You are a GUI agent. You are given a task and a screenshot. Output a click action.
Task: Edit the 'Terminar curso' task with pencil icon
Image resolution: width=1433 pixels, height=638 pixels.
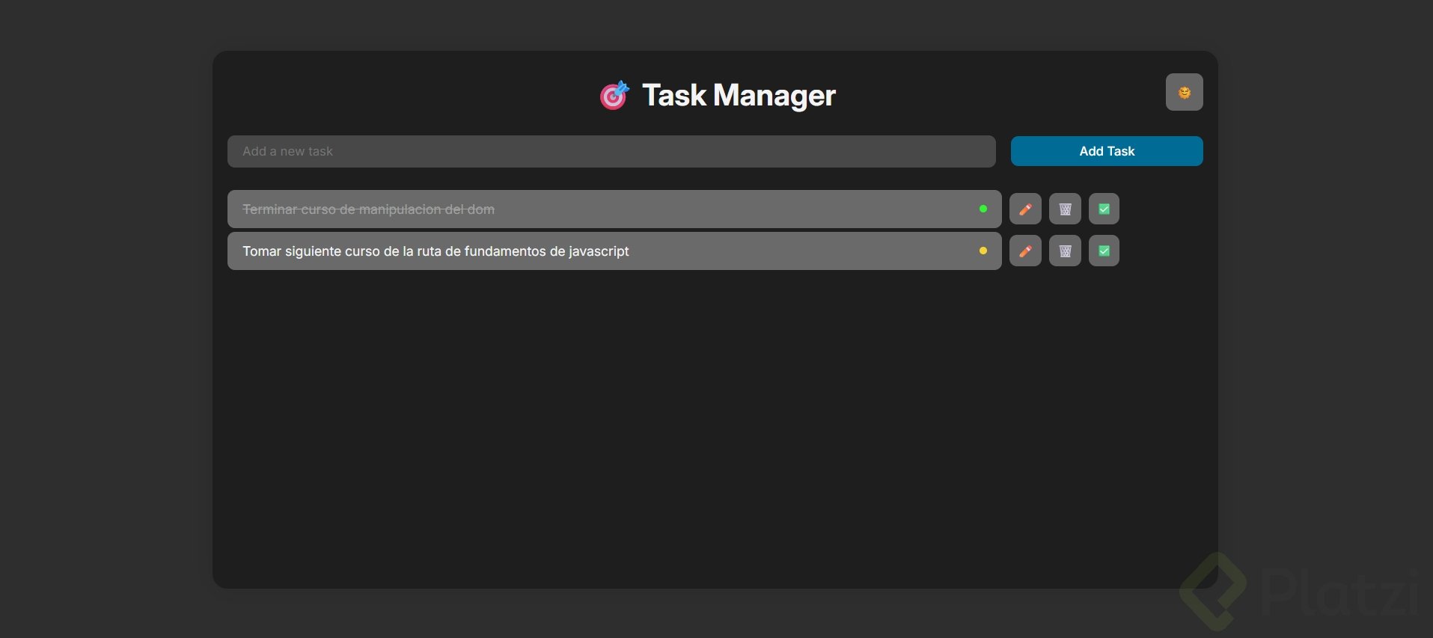[x=1025, y=209]
